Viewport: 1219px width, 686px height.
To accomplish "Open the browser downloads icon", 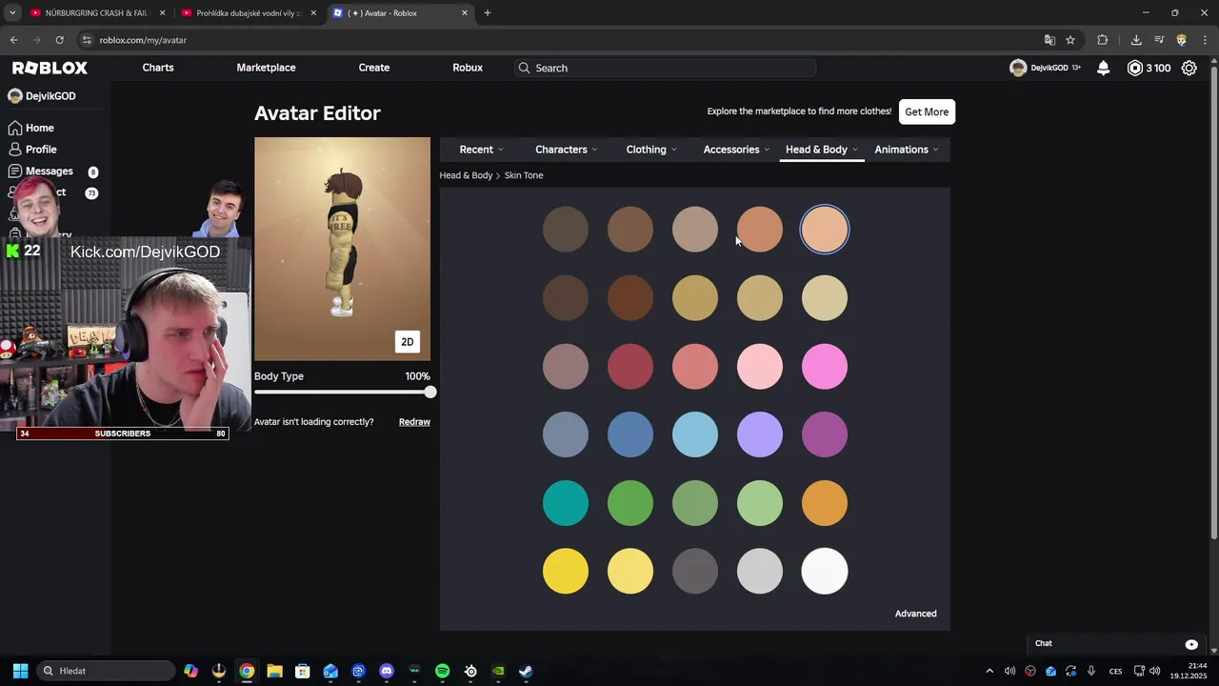I will tap(1136, 40).
